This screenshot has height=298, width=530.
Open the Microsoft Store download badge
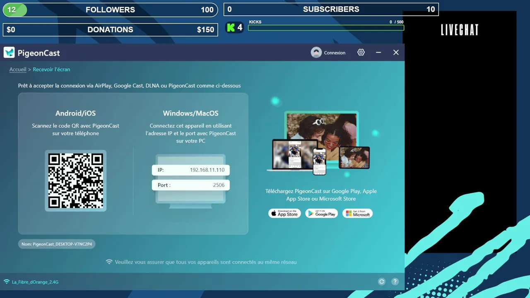click(x=358, y=214)
